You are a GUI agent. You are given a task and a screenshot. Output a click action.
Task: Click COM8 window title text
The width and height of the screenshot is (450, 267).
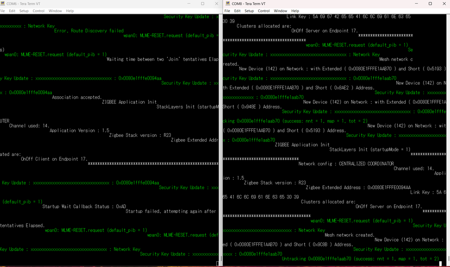pyautogui.click(x=248, y=4)
